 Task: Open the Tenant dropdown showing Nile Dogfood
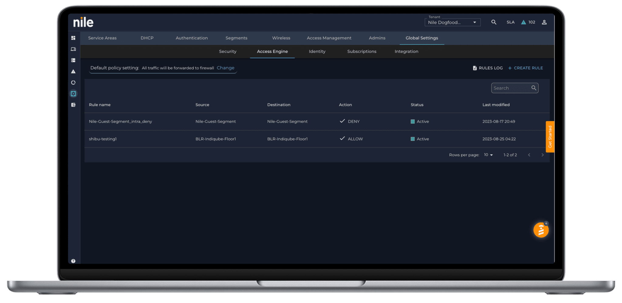click(452, 22)
